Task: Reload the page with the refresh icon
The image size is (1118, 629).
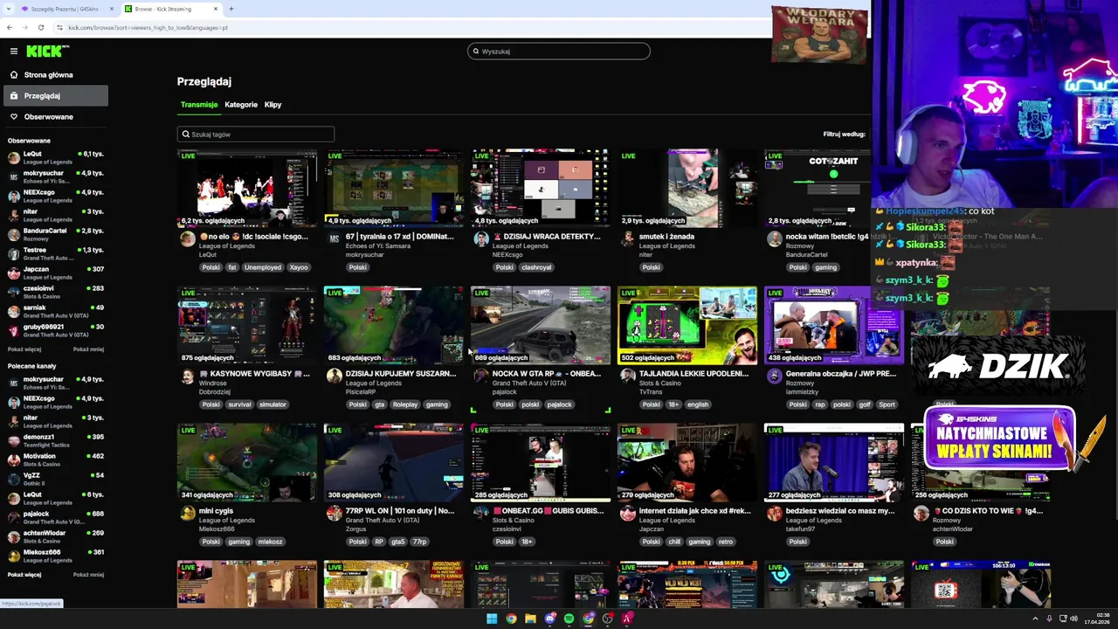Action: pos(40,27)
